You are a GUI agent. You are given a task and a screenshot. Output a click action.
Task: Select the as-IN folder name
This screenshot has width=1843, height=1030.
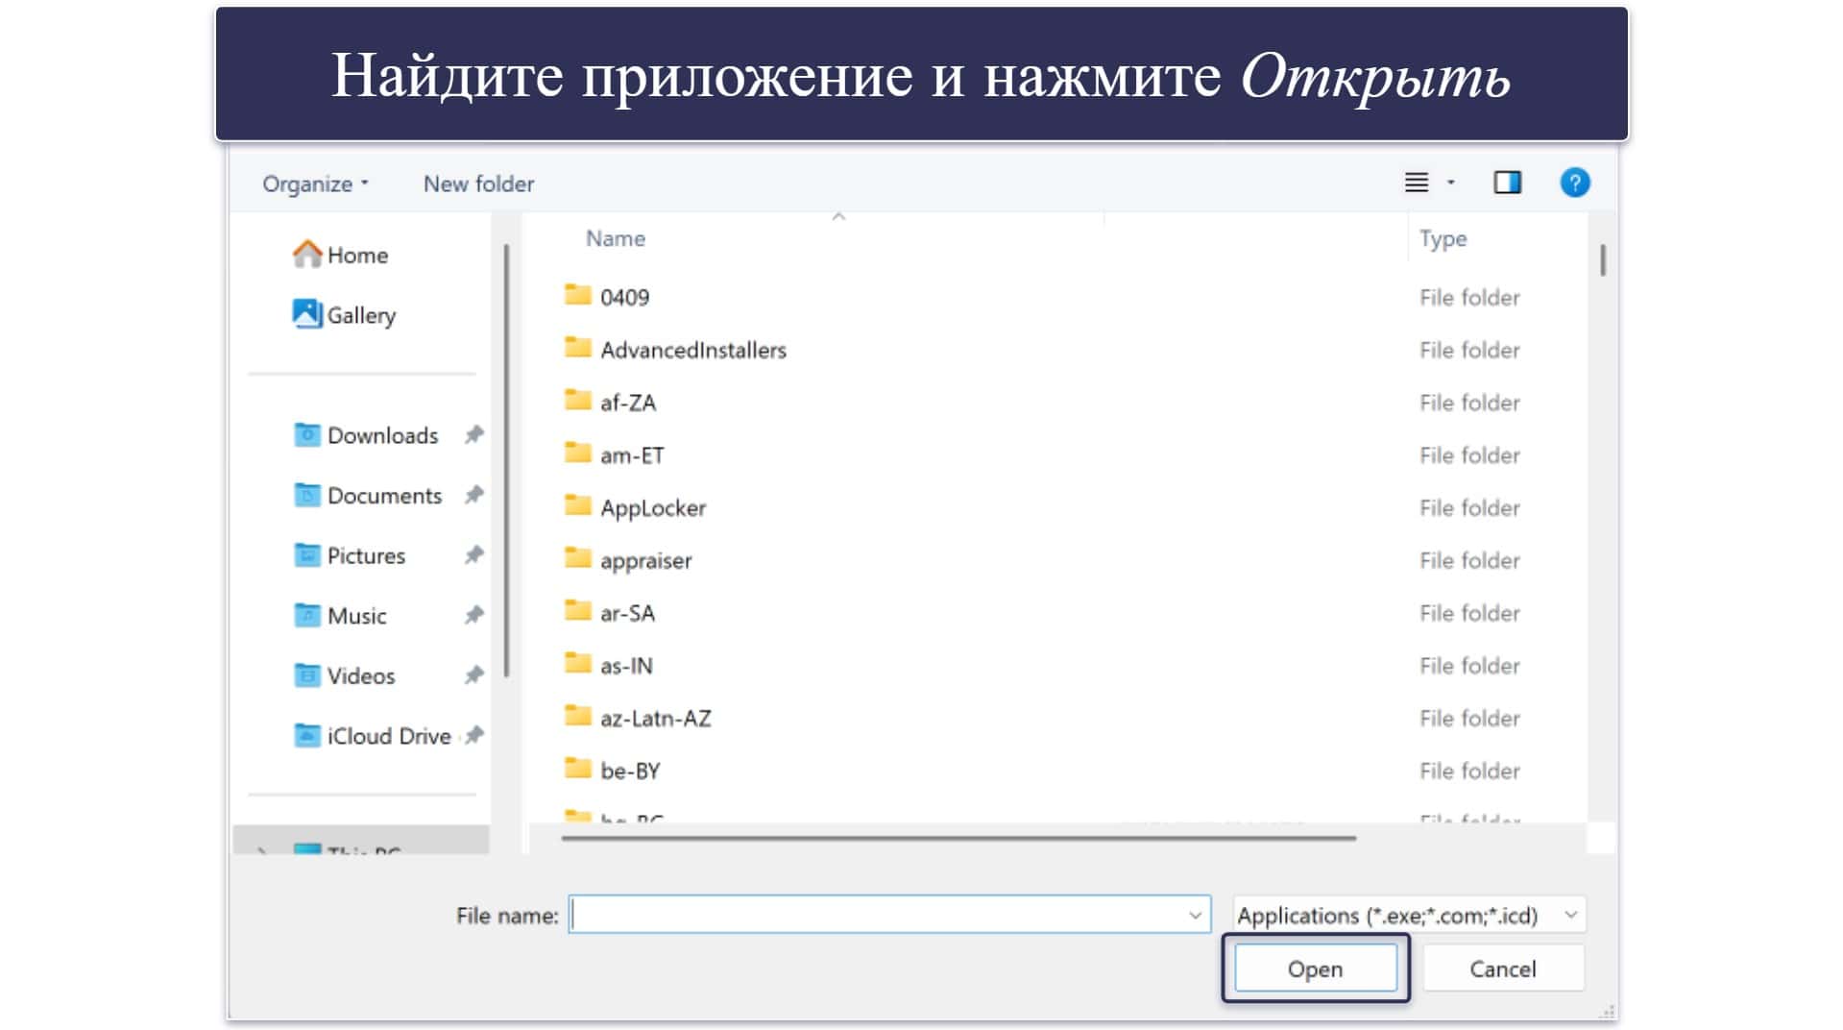tap(626, 666)
